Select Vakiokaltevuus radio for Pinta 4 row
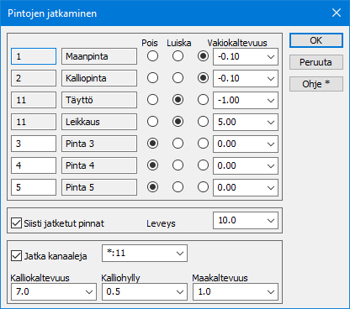 [x=203, y=165]
